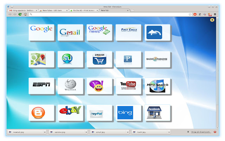This screenshot has height=141, width=225.
Task: Click the calendar extension icon
Action: coord(210,14)
